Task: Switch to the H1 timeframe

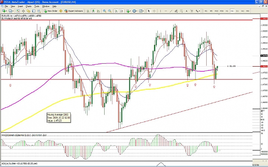Action: [x=227, y=11]
